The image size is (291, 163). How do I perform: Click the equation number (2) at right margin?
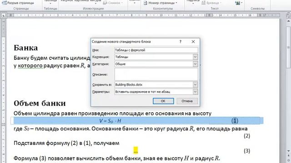(x=247, y=136)
